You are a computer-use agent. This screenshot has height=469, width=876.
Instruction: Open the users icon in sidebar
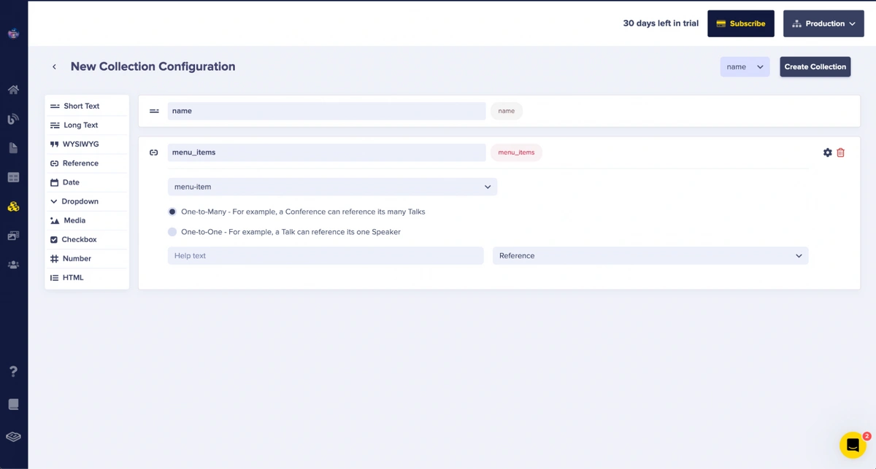click(x=13, y=265)
